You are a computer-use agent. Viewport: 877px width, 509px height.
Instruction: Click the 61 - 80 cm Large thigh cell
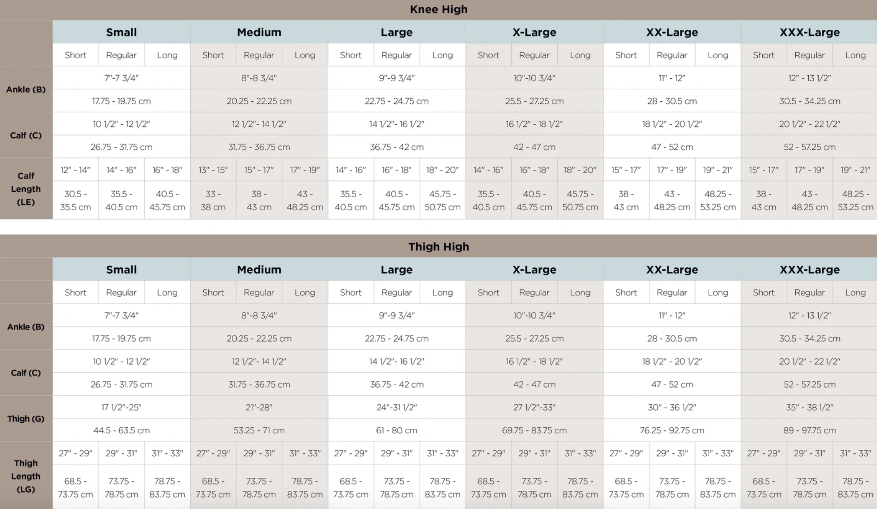(397, 430)
